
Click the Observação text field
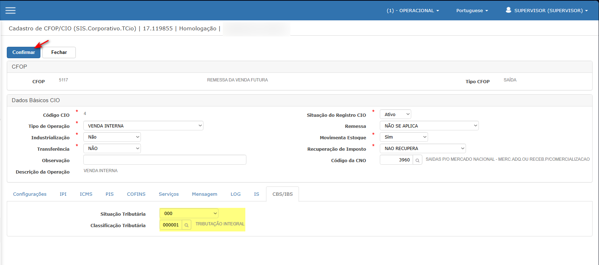[165, 160]
